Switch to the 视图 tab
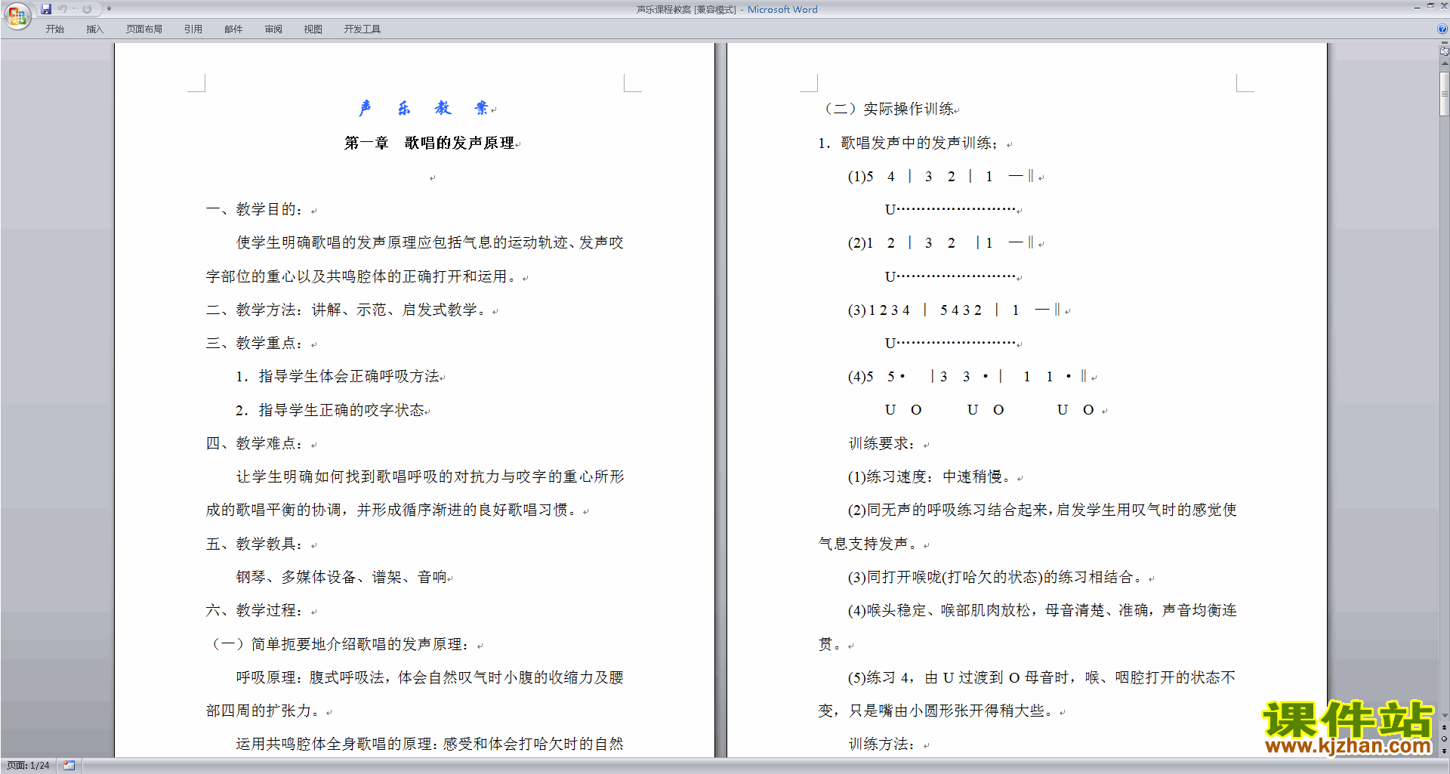 (x=313, y=29)
